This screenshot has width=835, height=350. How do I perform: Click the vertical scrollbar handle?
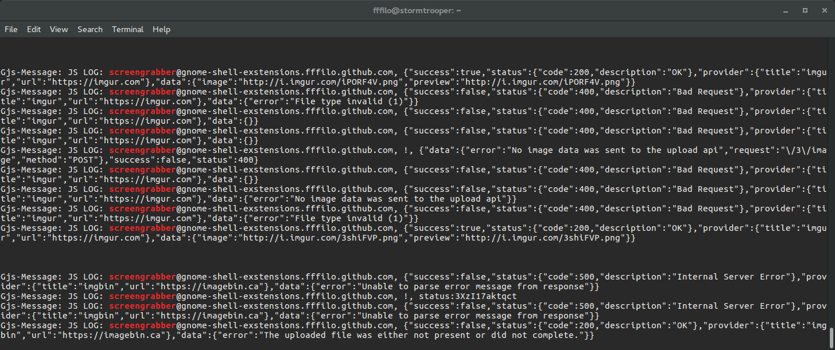pyautogui.click(x=832, y=338)
